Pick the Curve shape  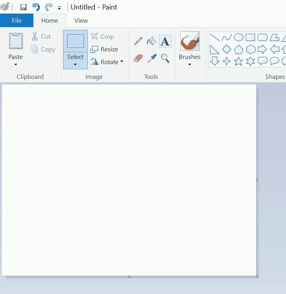pyautogui.click(x=226, y=37)
